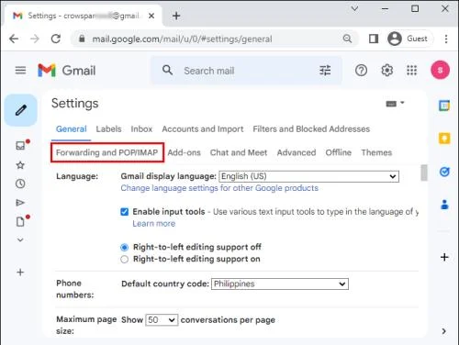Open Google Keep side panel icon
Viewport: 459px width, 345px height.
pyautogui.click(x=444, y=139)
